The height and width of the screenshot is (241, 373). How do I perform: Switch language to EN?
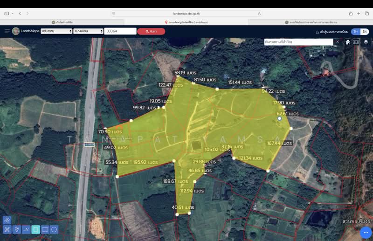(x=364, y=32)
